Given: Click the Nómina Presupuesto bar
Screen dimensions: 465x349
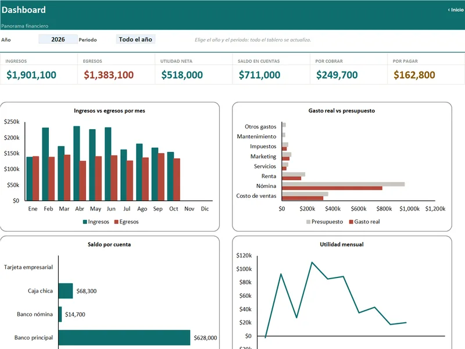Looking at the screenshot, I should click(x=344, y=184).
